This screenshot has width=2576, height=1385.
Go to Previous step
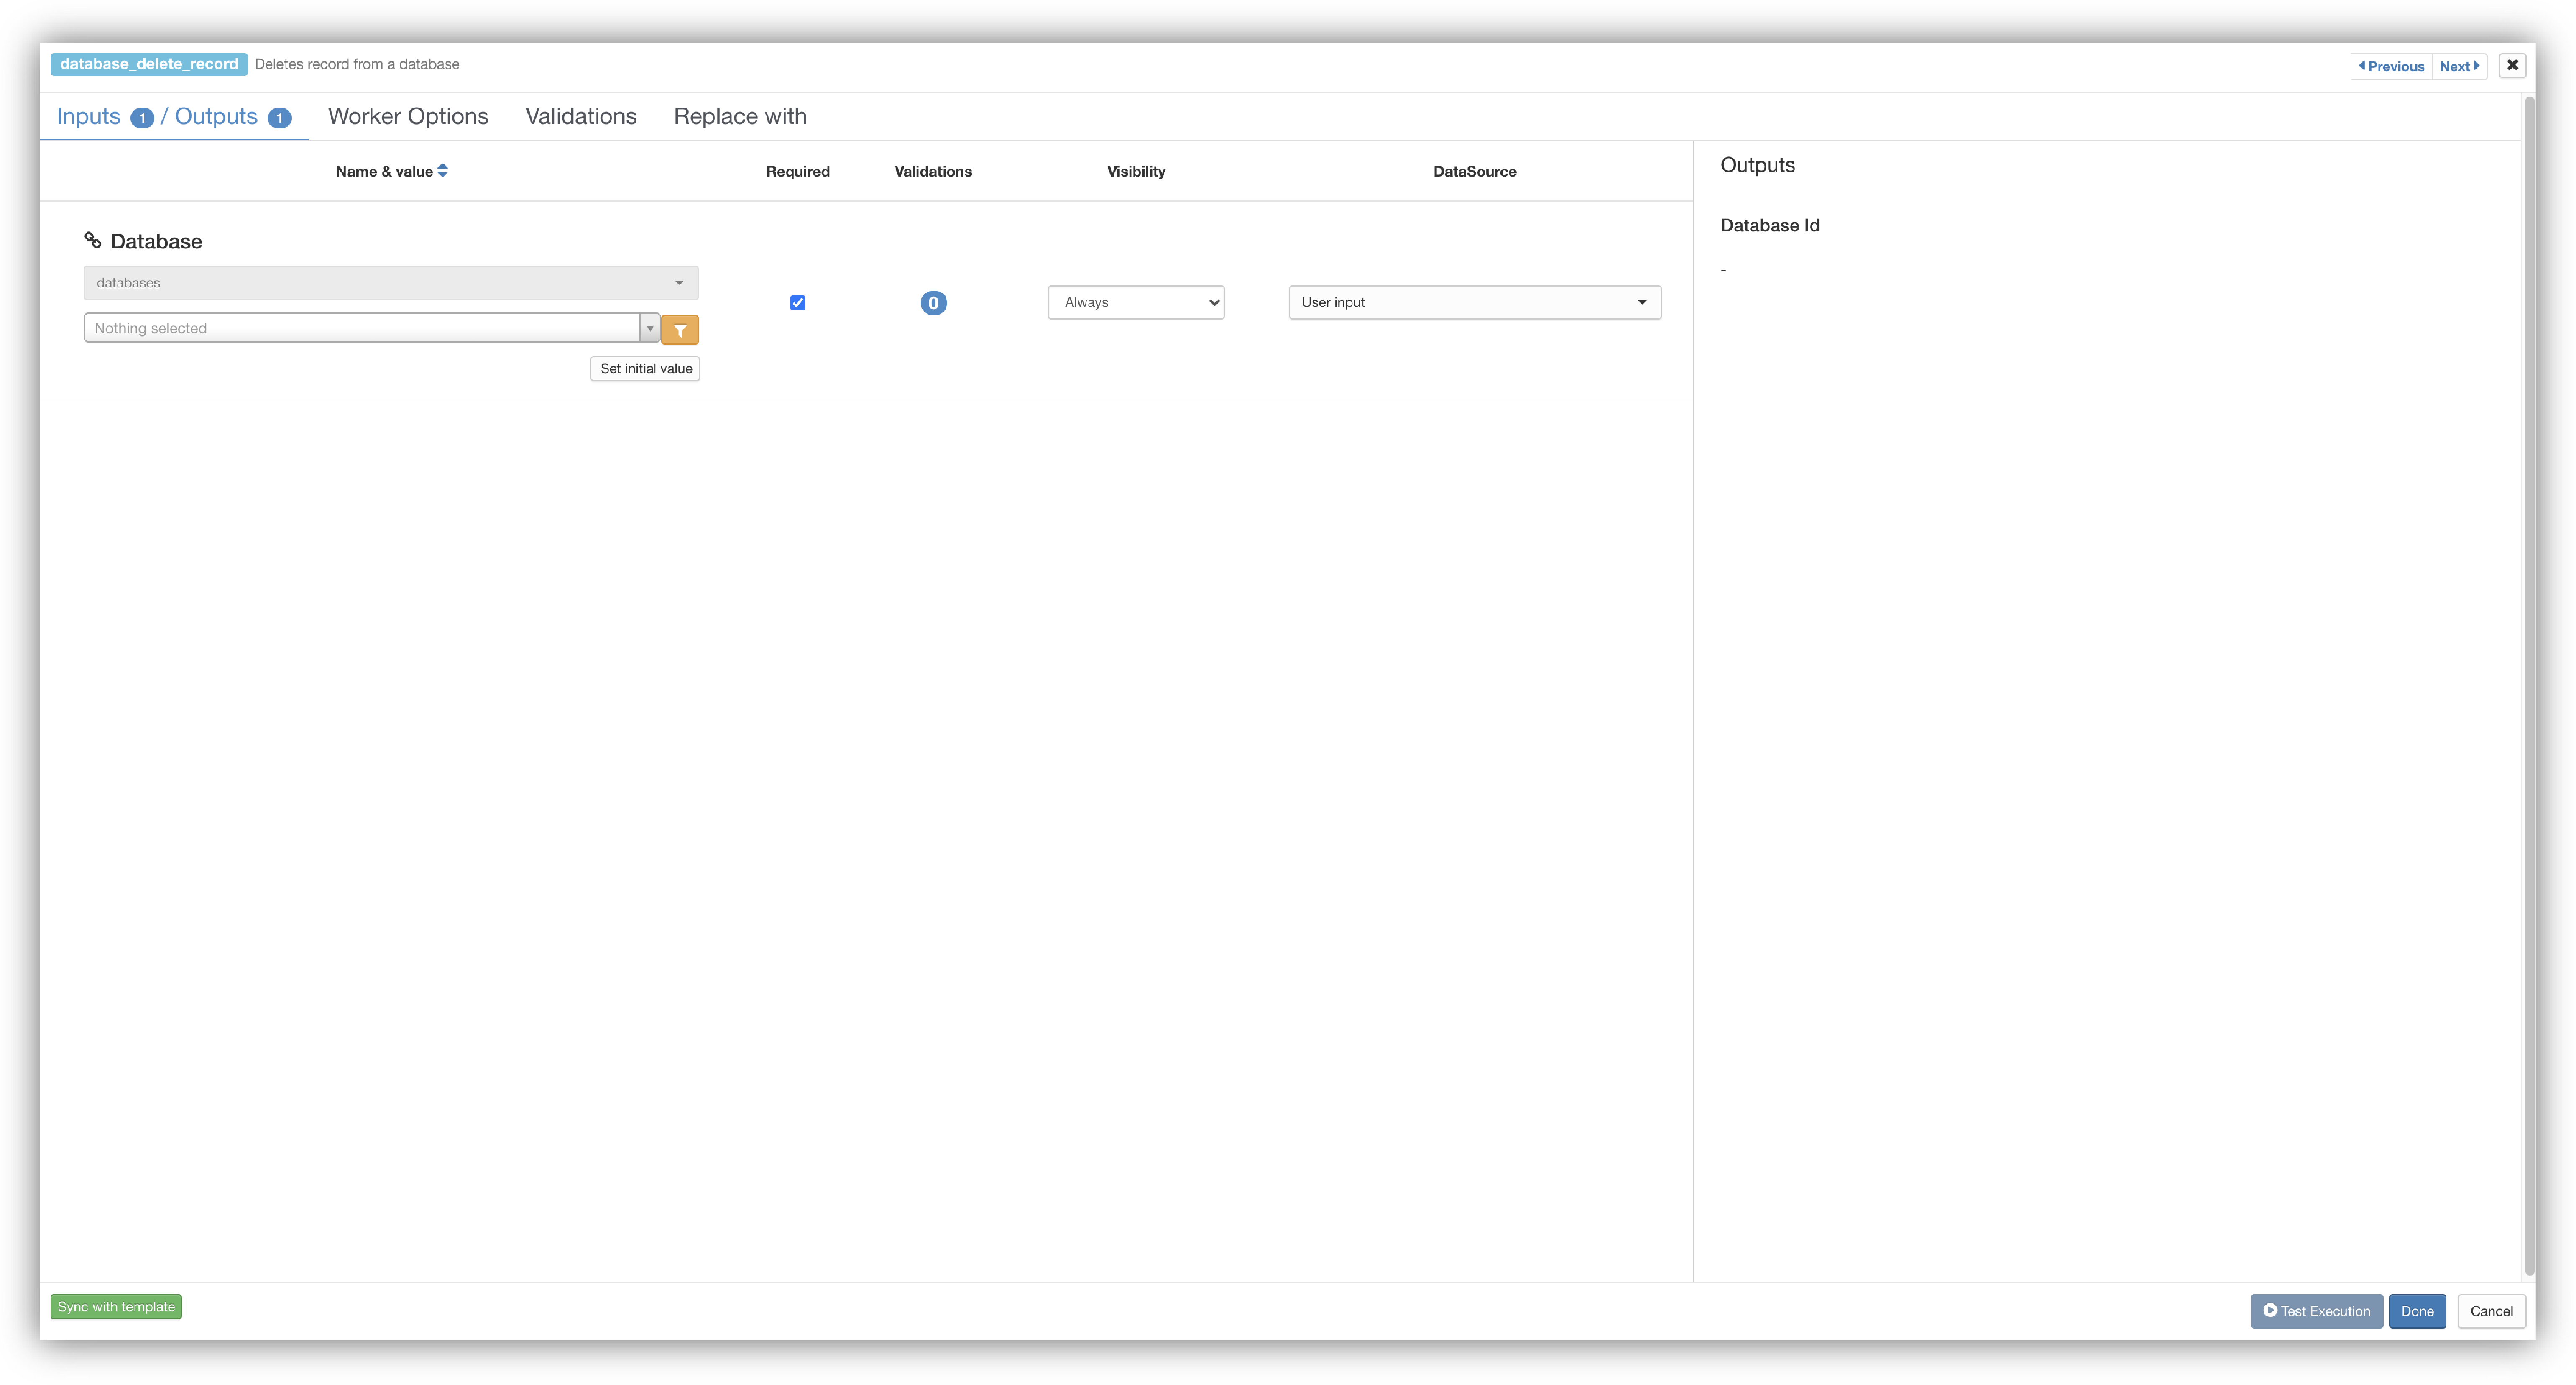pyautogui.click(x=2391, y=66)
